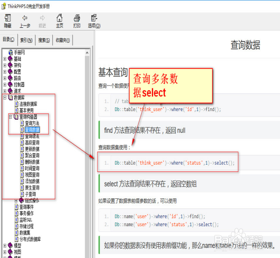The image size is (280, 258).
Task: Click the page icon beside 查询方法
Action: (22, 123)
